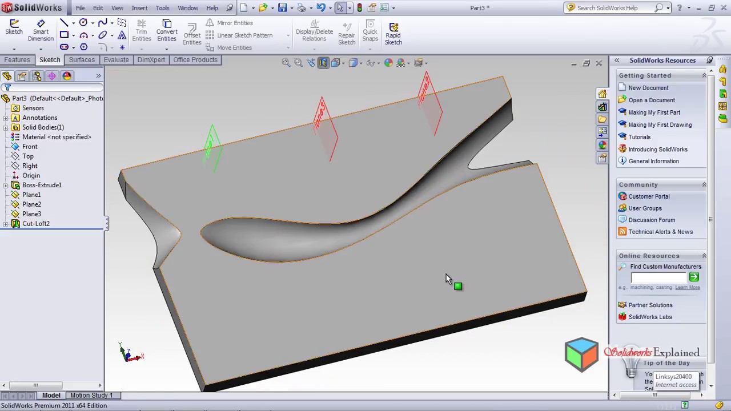The image size is (731, 411).
Task: Click Material <not specified> tree item
Action: 57,137
